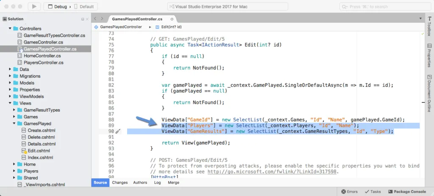Open the Edit(int? id) member breadcrumb

point(169,27)
